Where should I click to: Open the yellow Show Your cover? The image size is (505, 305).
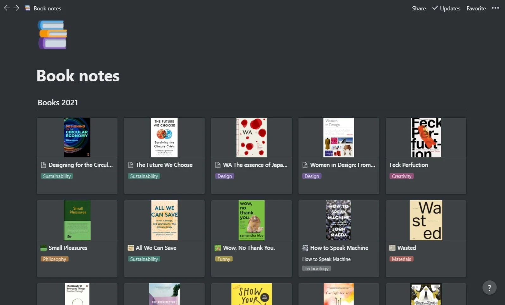tap(251, 294)
